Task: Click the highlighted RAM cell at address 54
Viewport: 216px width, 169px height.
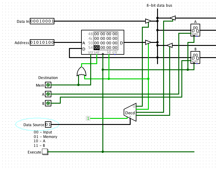Action: tap(97, 48)
